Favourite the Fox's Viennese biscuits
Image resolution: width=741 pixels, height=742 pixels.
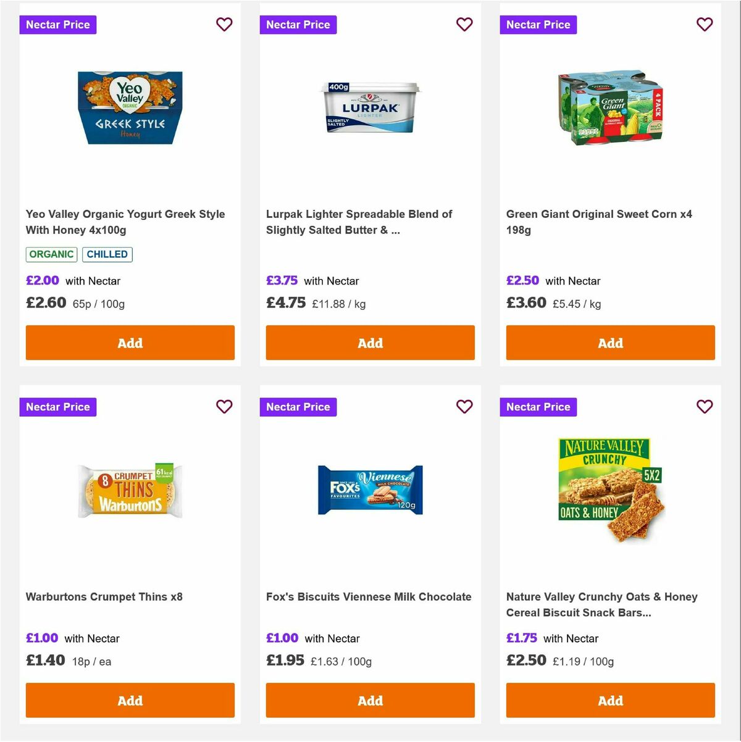click(x=464, y=407)
